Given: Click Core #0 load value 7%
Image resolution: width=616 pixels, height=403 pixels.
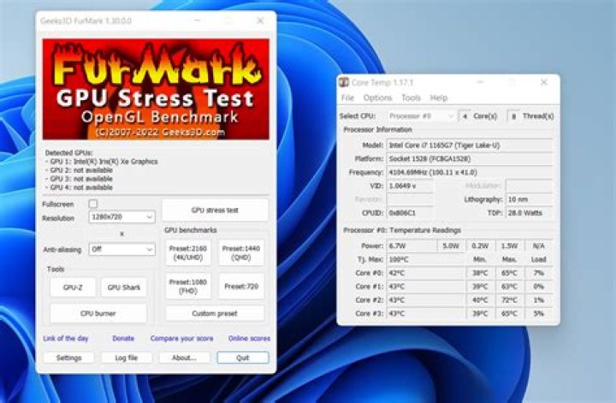Looking at the screenshot, I should pos(539,273).
